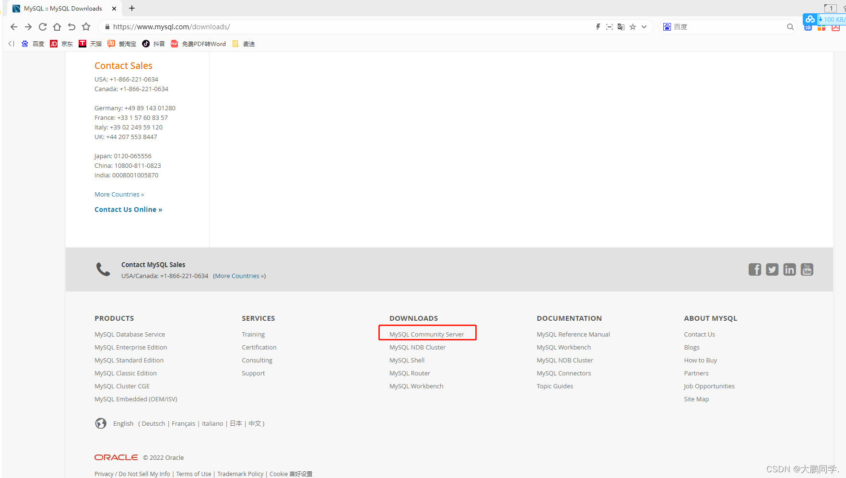The image size is (846, 478).
Task: Open MySQL NDB Cluster under Downloads
Action: pos(417,347)
